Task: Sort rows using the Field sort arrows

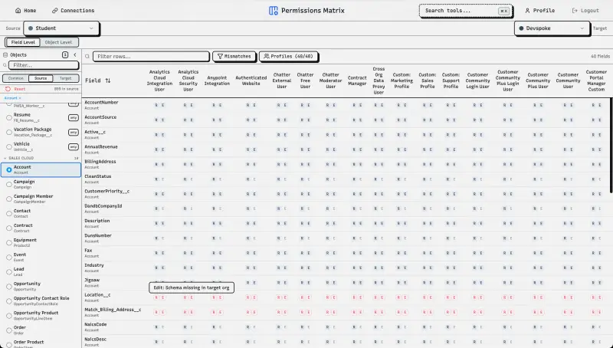Action: [x=108, y=80]
